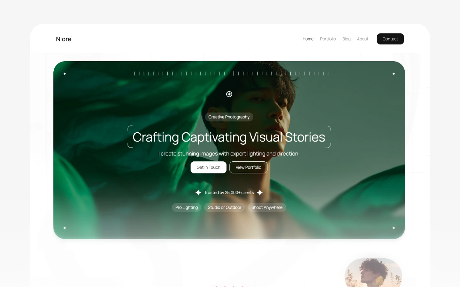The width and height of the screenshot is (460, 287).
Task: Select the Studio or Outdoor tag
Action: coord(225,207)
